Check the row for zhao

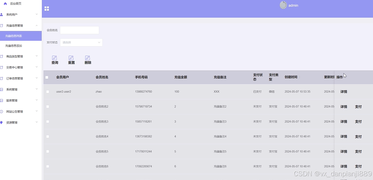tap(48, 92)
